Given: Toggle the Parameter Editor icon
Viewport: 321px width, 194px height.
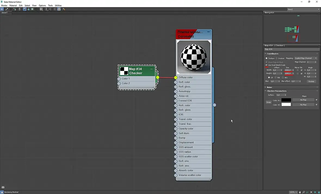Looking at the screenshot, I should tap(59, 9).
